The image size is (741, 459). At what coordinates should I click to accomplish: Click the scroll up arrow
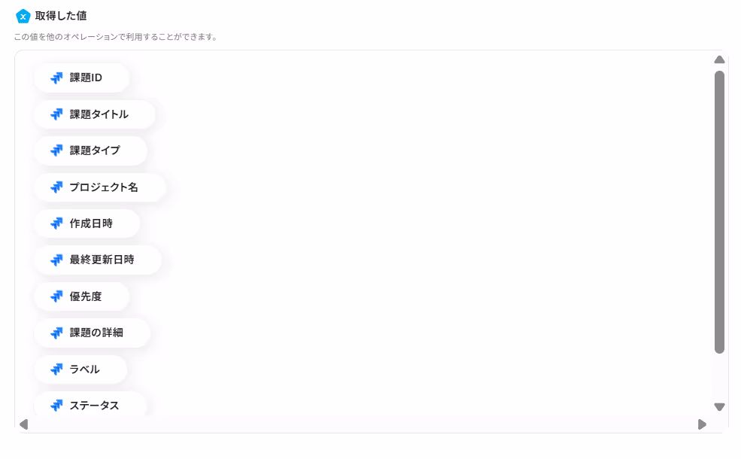[x=719, y=59]
